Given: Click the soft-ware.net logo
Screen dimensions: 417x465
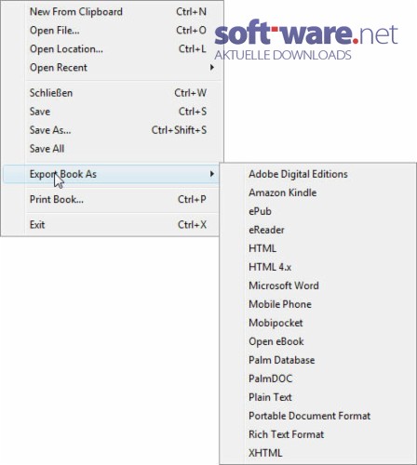Looking at the screenshot, I should [306, 40].
